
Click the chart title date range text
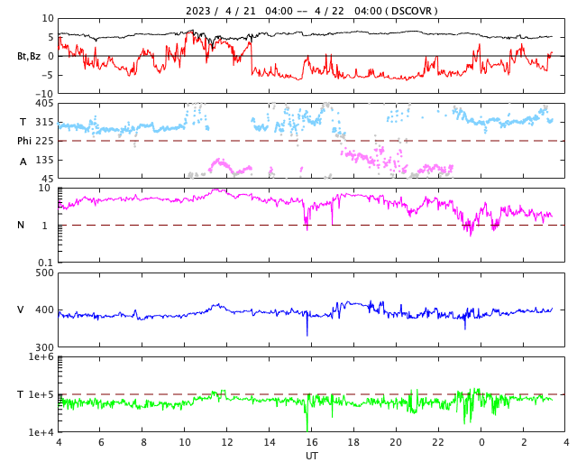[311, 11]
